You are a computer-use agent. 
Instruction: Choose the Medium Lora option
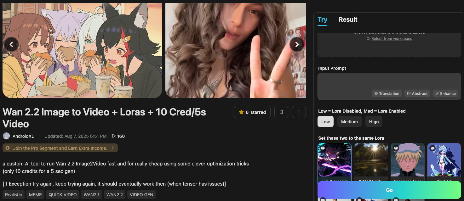click(x=349, y=122)
